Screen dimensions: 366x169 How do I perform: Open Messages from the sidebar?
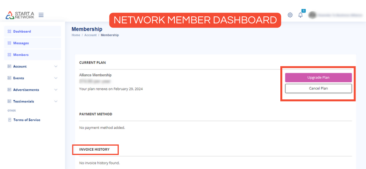21,43
